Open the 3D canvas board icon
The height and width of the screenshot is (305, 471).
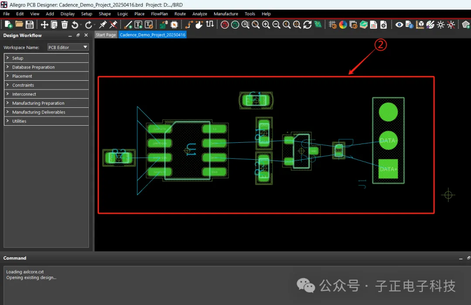pos(318,24)
